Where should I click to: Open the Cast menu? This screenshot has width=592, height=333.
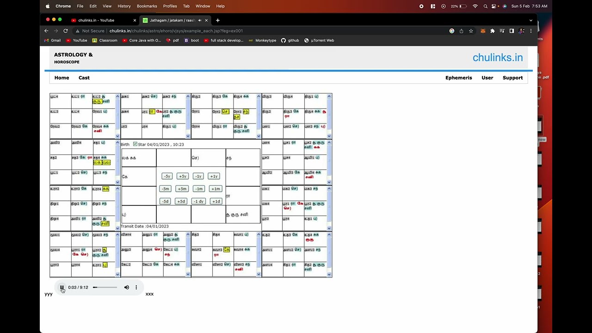pos(84,78)
